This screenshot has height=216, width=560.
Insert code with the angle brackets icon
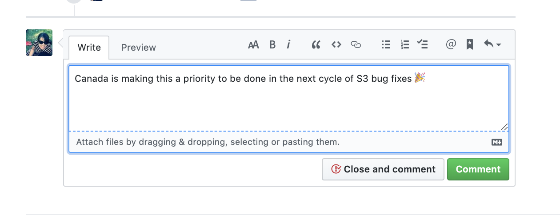336,44
